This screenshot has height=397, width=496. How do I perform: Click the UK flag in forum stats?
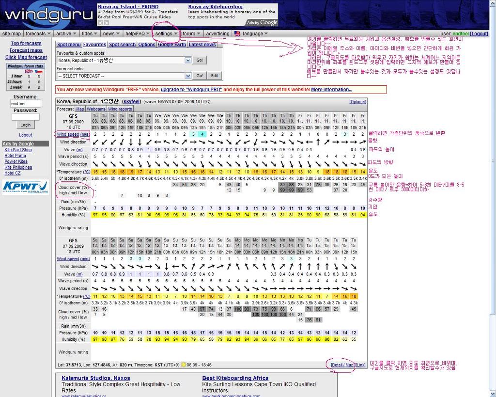(29, 71)
